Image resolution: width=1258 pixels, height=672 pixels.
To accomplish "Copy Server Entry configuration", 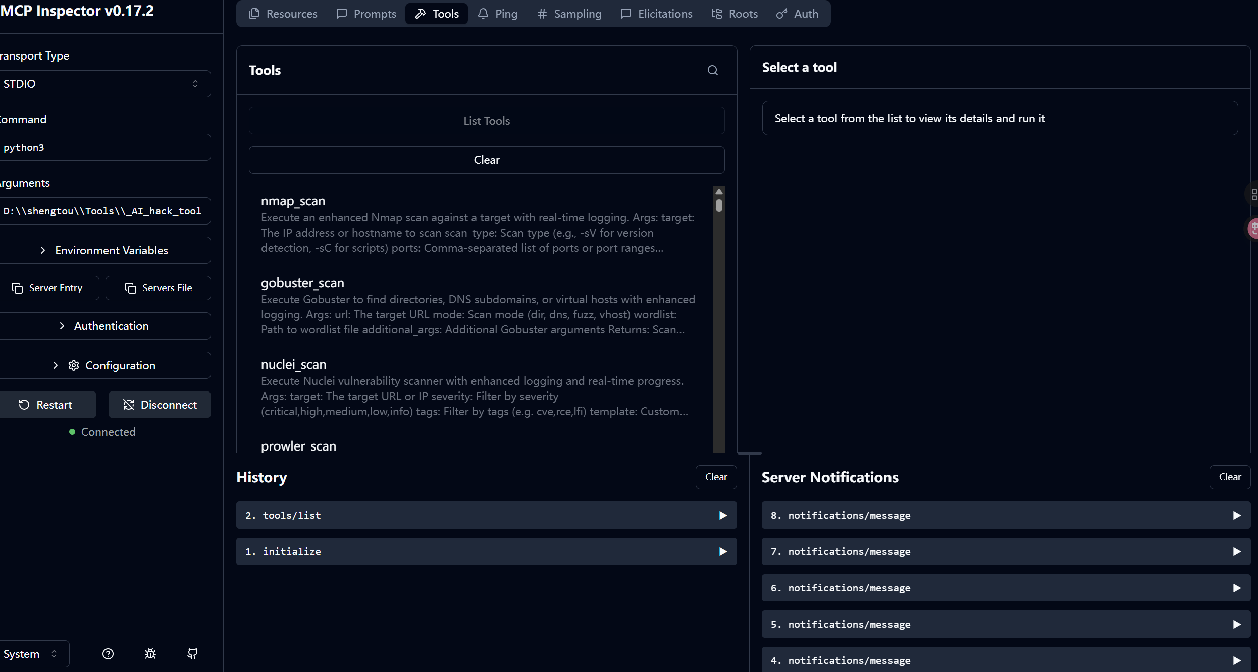I will pyautogui.click(x=48, y=288).
